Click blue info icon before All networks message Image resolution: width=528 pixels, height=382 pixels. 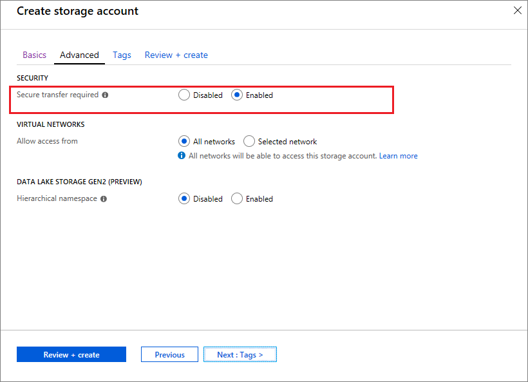pos(182,156)
